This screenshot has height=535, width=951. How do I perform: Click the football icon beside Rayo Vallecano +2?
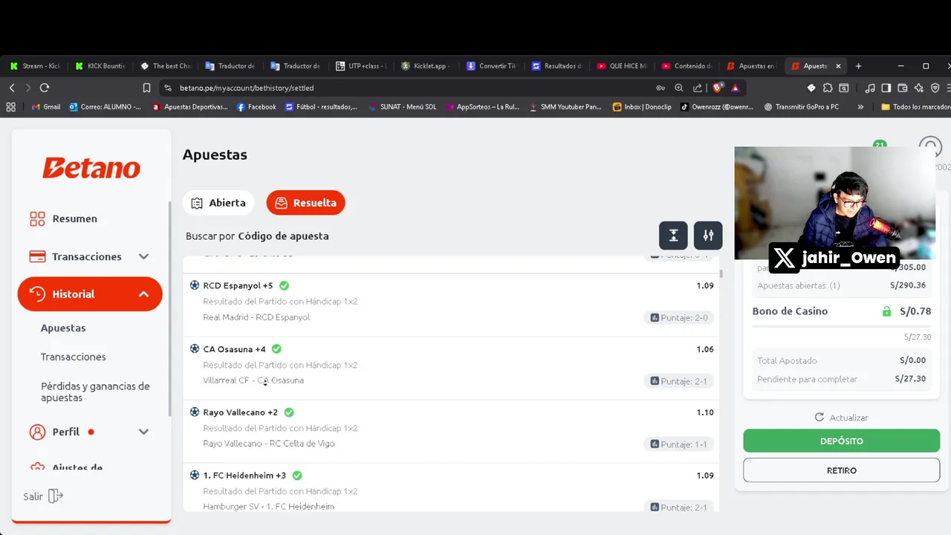(195, 412)
